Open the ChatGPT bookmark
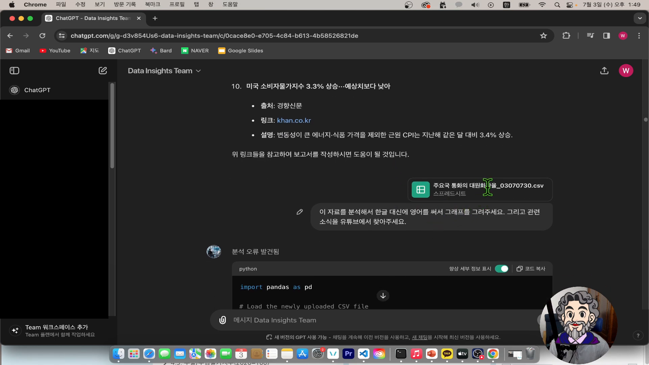This screenshot has height=365, width=649. (124, 51)
